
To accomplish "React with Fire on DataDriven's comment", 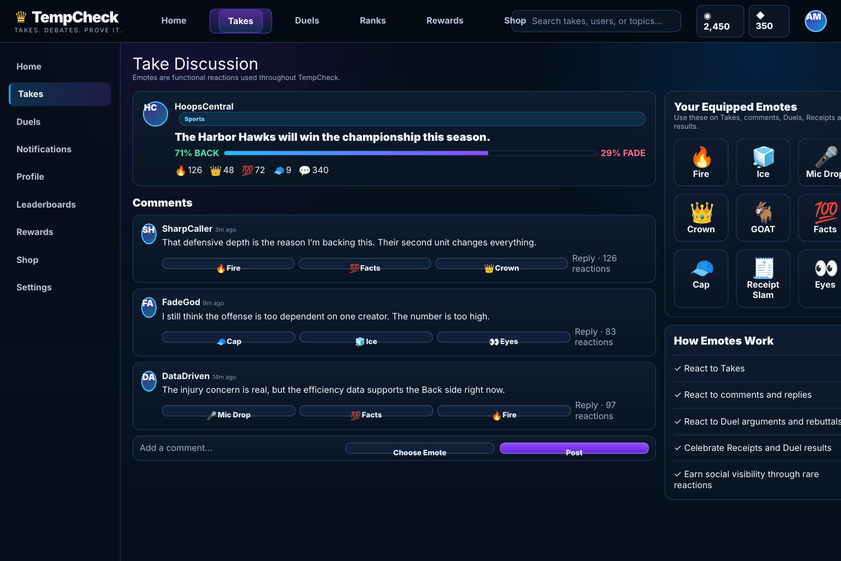I will point(504,411).
